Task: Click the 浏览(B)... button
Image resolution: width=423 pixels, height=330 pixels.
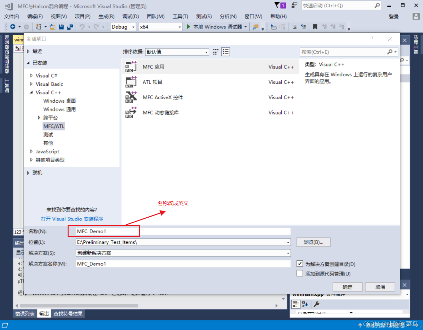Action: (313, 242)
